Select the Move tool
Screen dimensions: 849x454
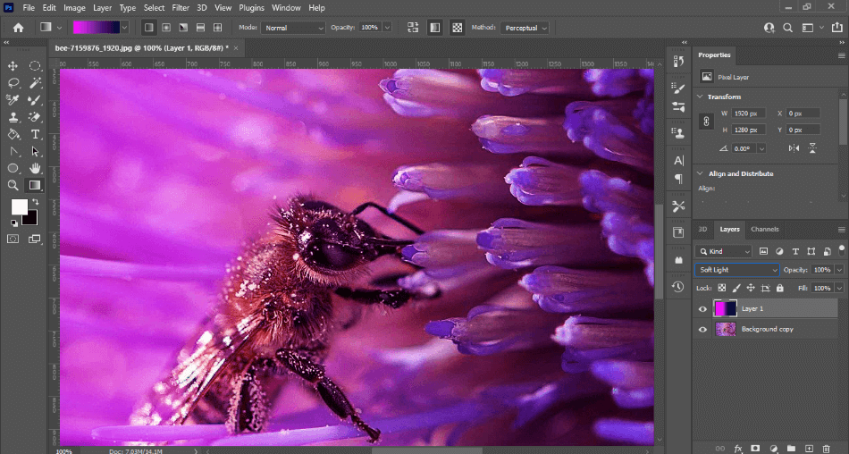tap(13, 65)
